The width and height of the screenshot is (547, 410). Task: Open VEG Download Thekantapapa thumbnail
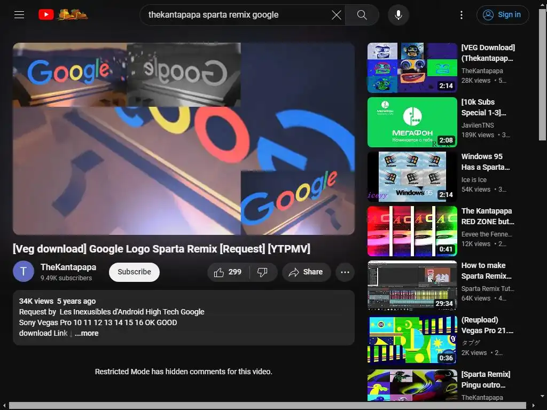point(412,68)
